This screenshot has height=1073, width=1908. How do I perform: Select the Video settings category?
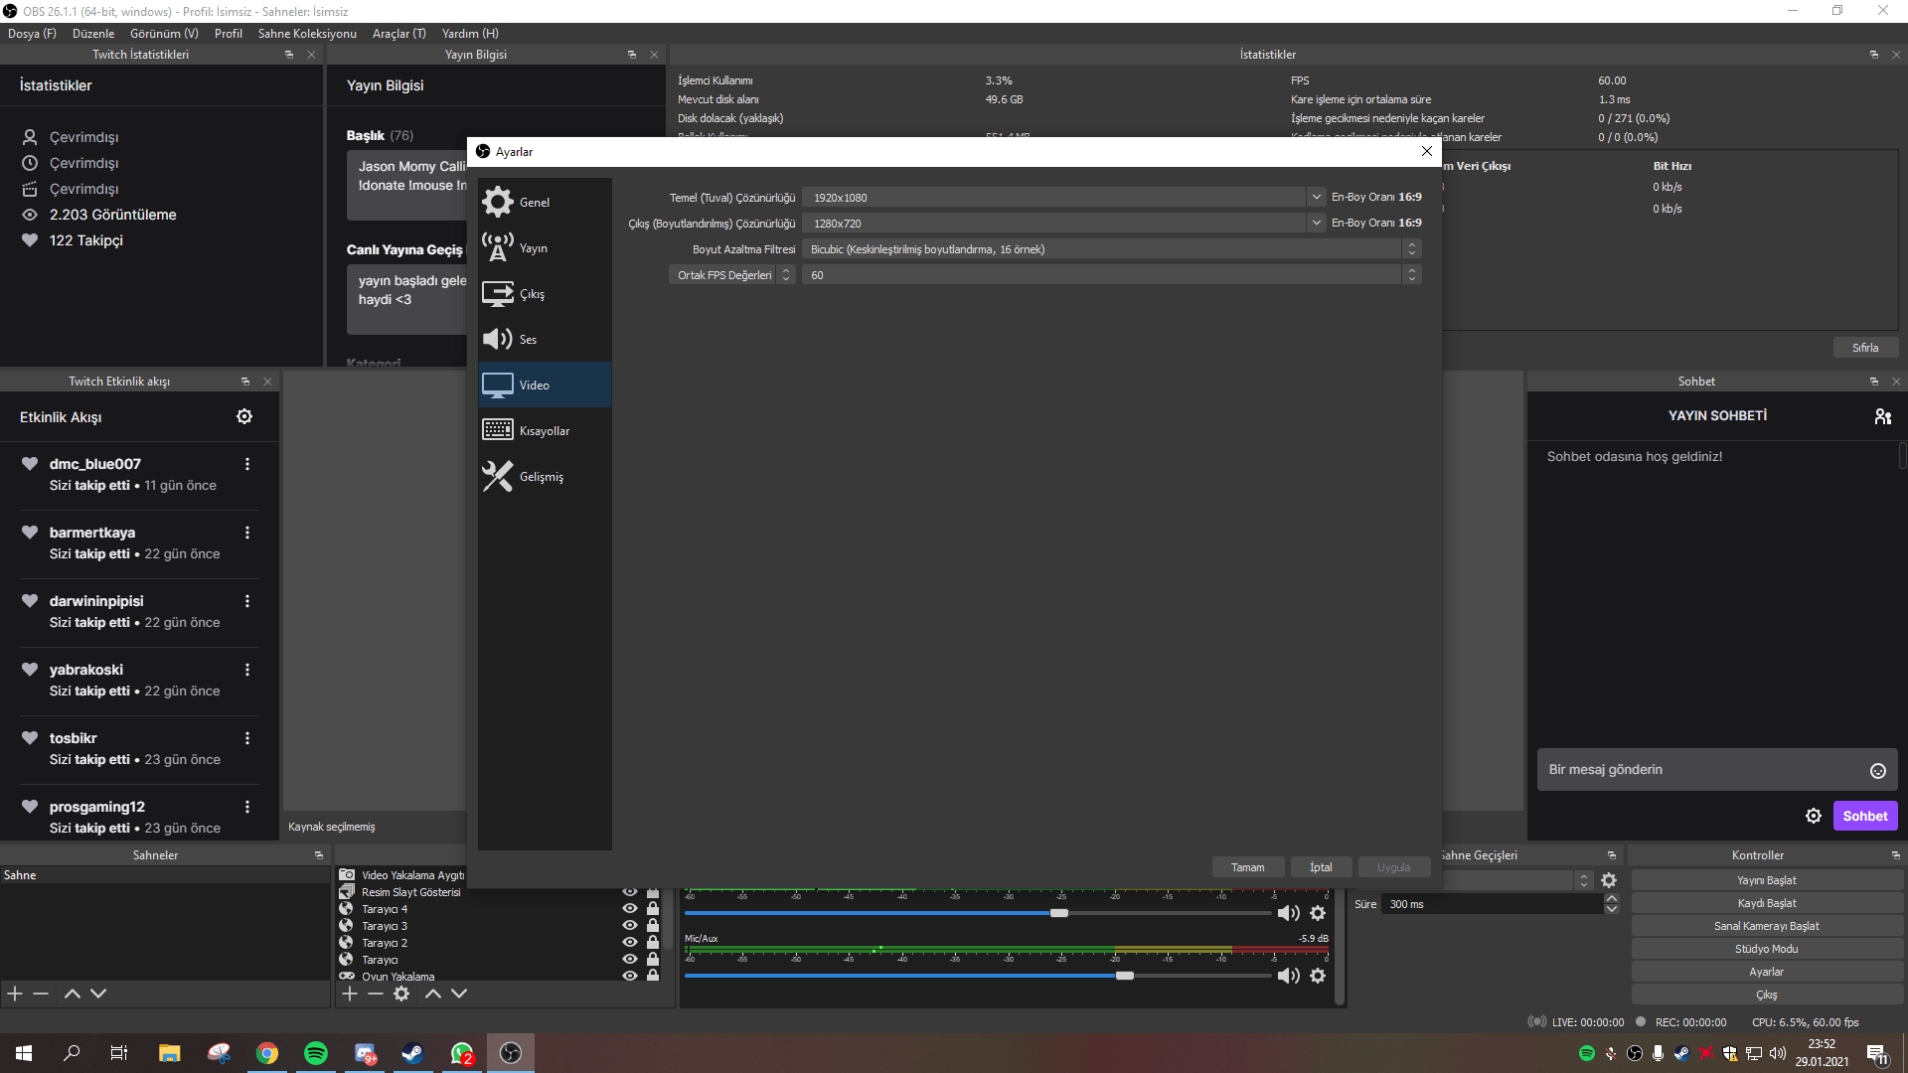pyautogui.click(x=545, y=384)
